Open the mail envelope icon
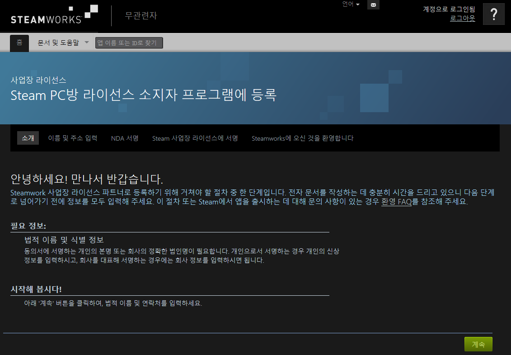 (x=373, y=5)
